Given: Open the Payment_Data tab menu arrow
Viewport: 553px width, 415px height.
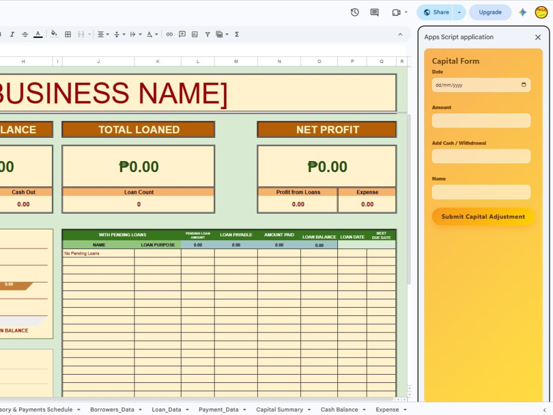Looking at the screenshot, I should (244, 409).
